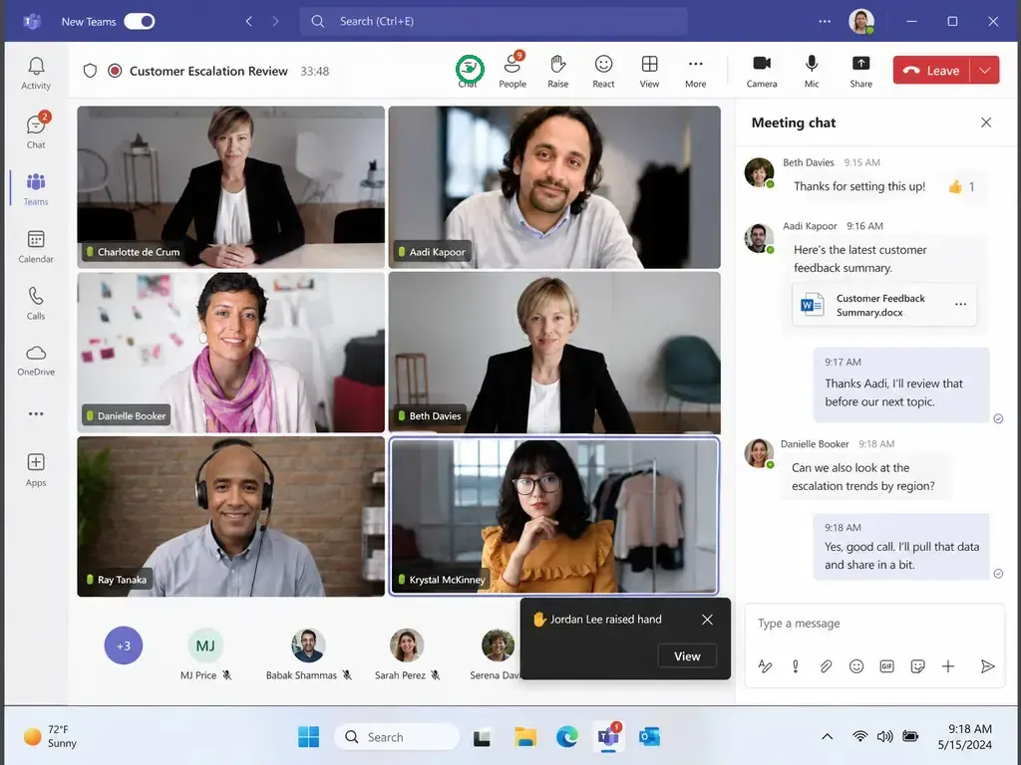
Task: Show the People participants list
Action: (512, 71)
